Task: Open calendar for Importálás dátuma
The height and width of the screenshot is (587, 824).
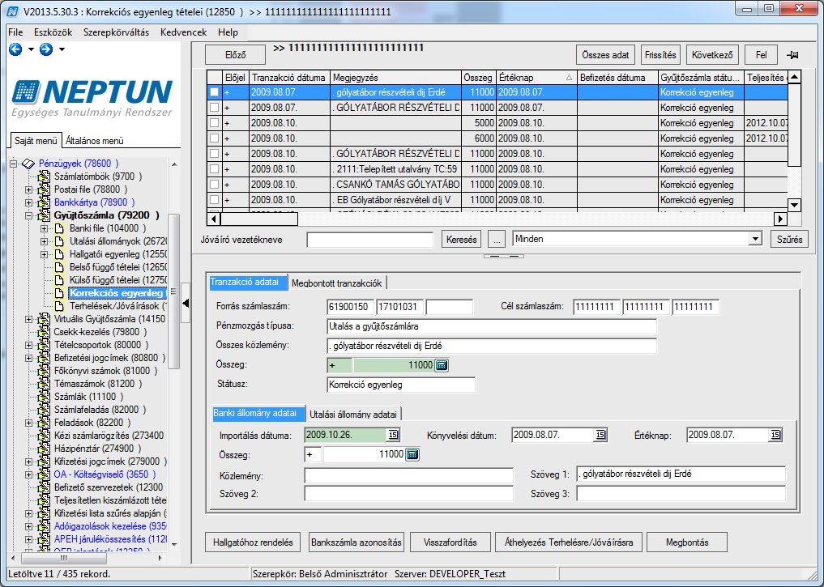Action: tap(393, 435)
